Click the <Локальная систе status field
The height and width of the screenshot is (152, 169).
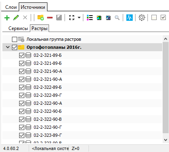tap(50, 148)
